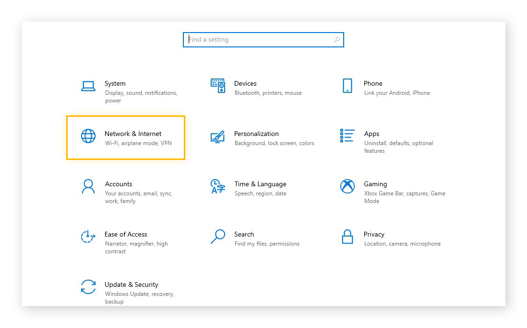Click the smartphone icon for Phone
The image size is (527, 328).
[x=347, y=86]
